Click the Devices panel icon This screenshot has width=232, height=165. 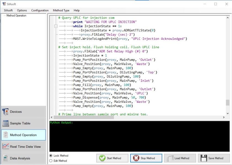[x=6, y=112]
